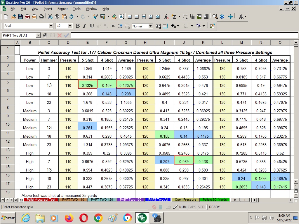Screen dimensions: 301x224
Task: Open the font size dropdown
Action: (70, 26)
